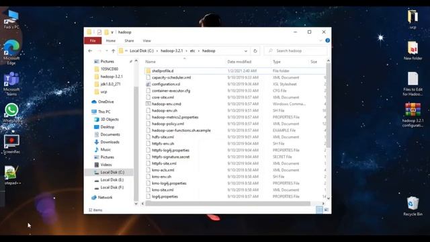This screenshot has width=430, height=242.
Task: Select the configuration.xsl file
Action: (166, 84)
